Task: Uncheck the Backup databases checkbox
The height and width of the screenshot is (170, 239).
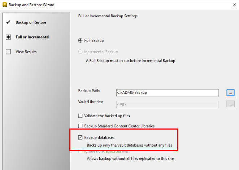Action: [x=80, y=138]
